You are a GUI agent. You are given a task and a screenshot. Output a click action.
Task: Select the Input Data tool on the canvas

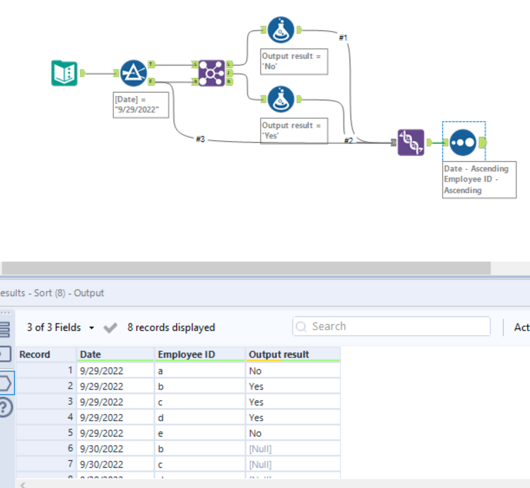(x=64, y=73)
